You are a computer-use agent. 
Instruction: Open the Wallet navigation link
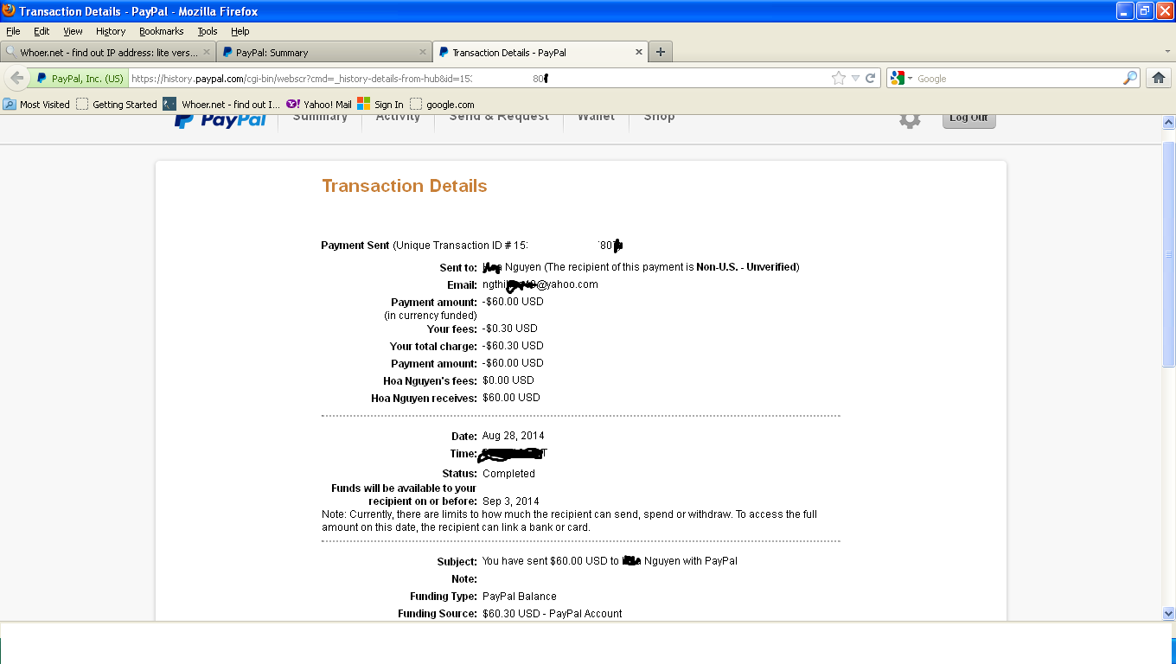pos(596,118)
